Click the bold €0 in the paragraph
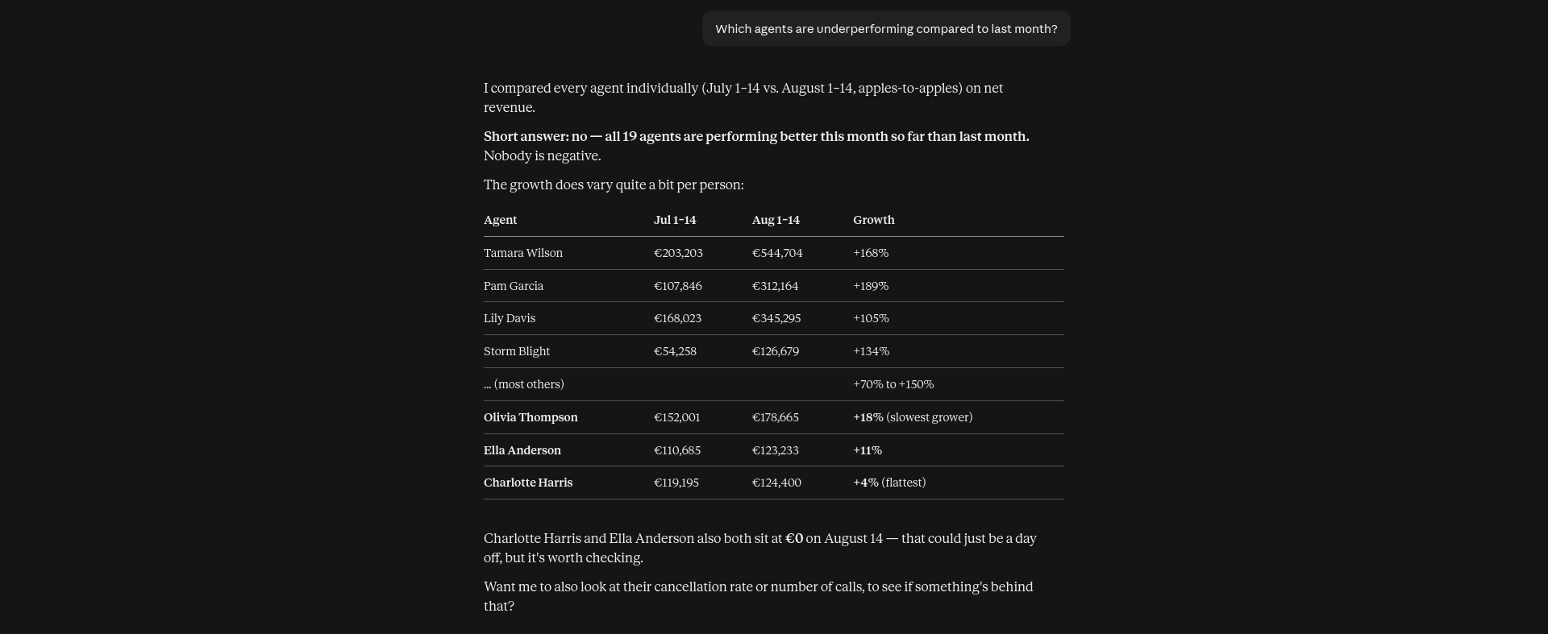This screenshot has height=634, width=1548. [x=794, y=538]
